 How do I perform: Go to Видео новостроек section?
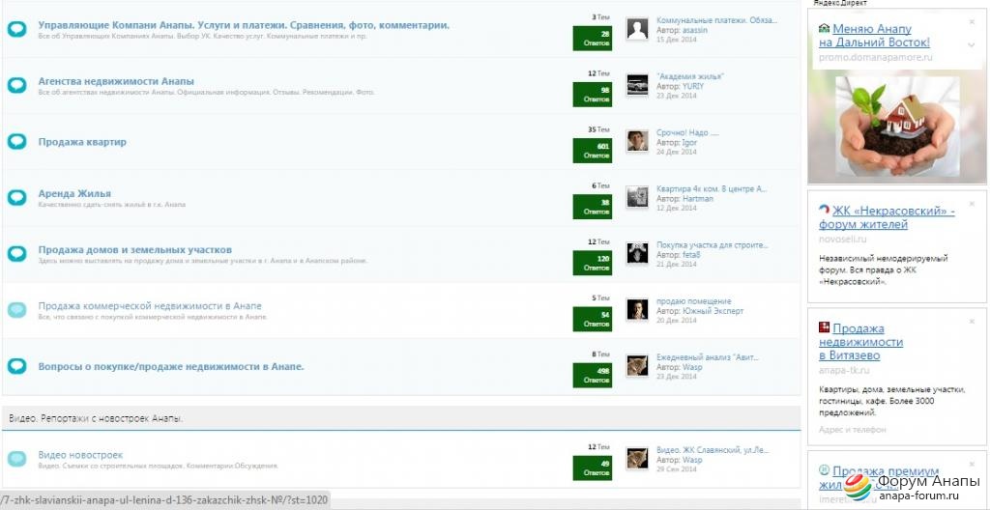point(80,455)
